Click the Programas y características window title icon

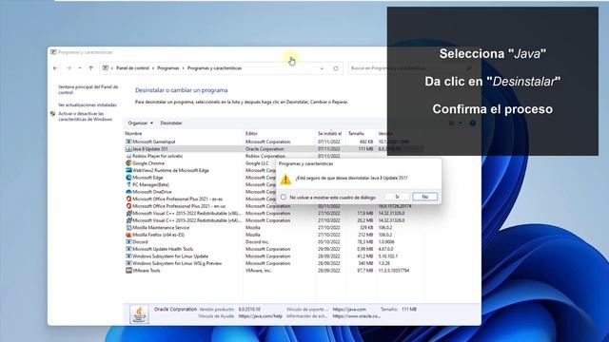click(x=53, y=52)
